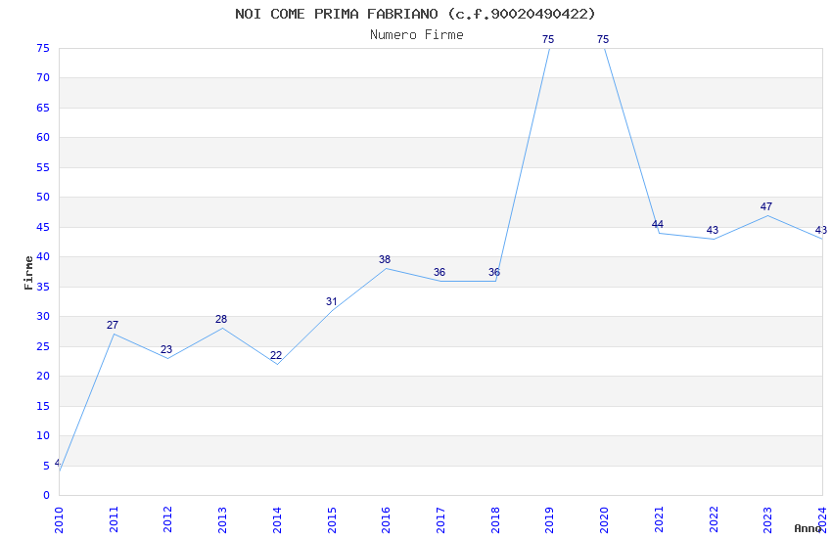The width and height of the screenshot is (832, 538).
Task: Click the Firme y-axis label
Action: 28,273
